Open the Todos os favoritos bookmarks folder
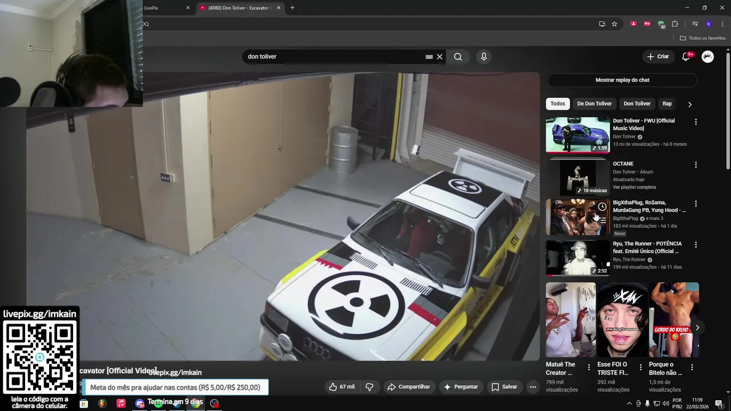Screen dimensions: 731x411 click(x=702, y=38)
